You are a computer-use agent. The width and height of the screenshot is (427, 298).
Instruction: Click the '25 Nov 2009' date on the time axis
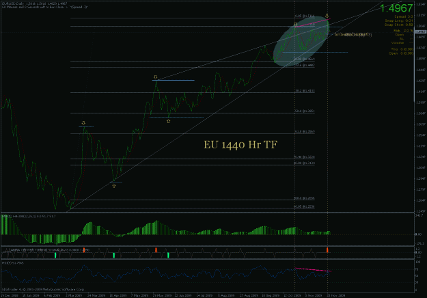(x=336, y=295)
